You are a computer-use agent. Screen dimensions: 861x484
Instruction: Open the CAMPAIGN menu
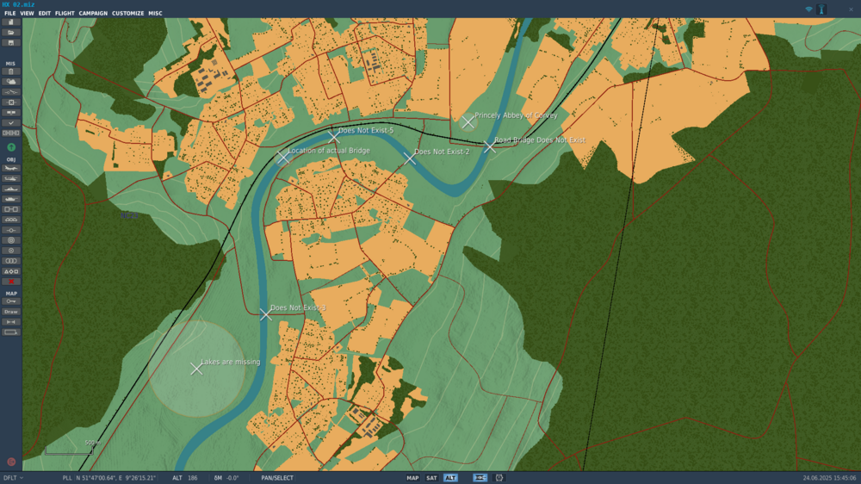point(93,13)
